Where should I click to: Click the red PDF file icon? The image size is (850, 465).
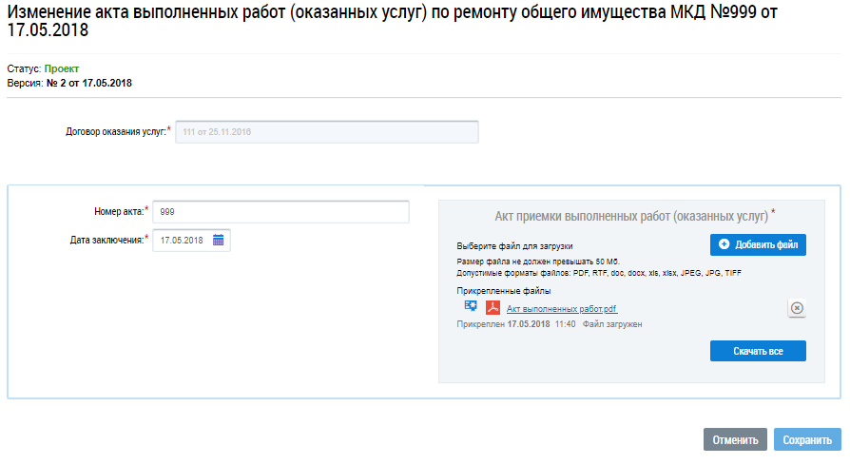pos(493,308)
